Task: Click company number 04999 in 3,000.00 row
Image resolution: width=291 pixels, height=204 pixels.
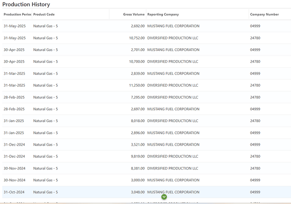Action: (x=255, y=180)
